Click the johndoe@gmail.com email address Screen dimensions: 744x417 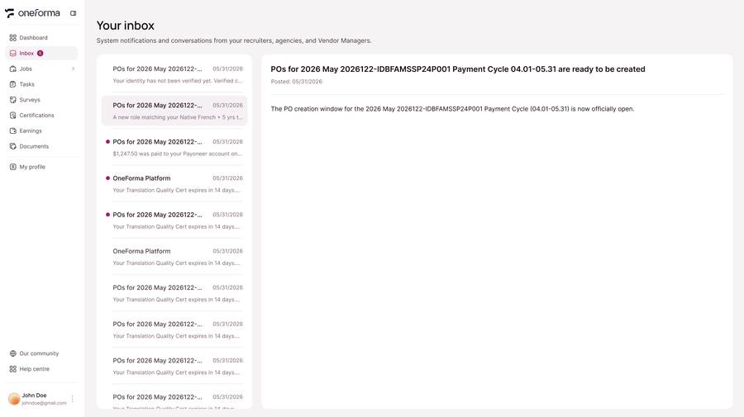(44, 403)
